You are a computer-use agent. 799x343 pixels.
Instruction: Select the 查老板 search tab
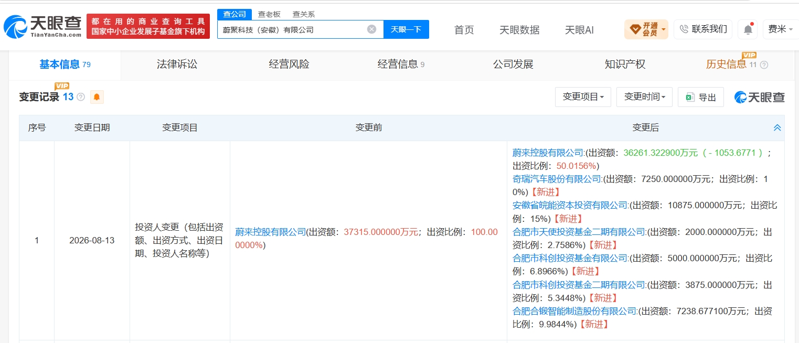[x=269, y=14]
